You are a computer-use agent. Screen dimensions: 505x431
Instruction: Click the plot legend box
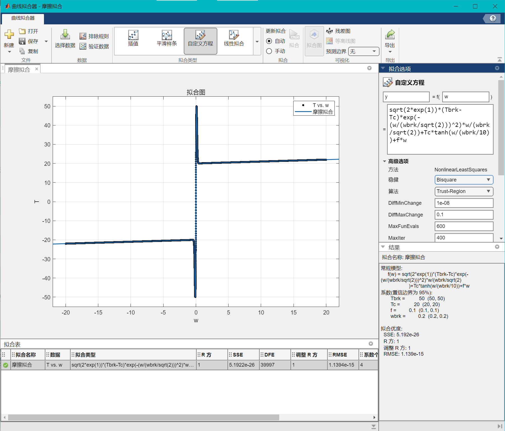click(314, 108)
